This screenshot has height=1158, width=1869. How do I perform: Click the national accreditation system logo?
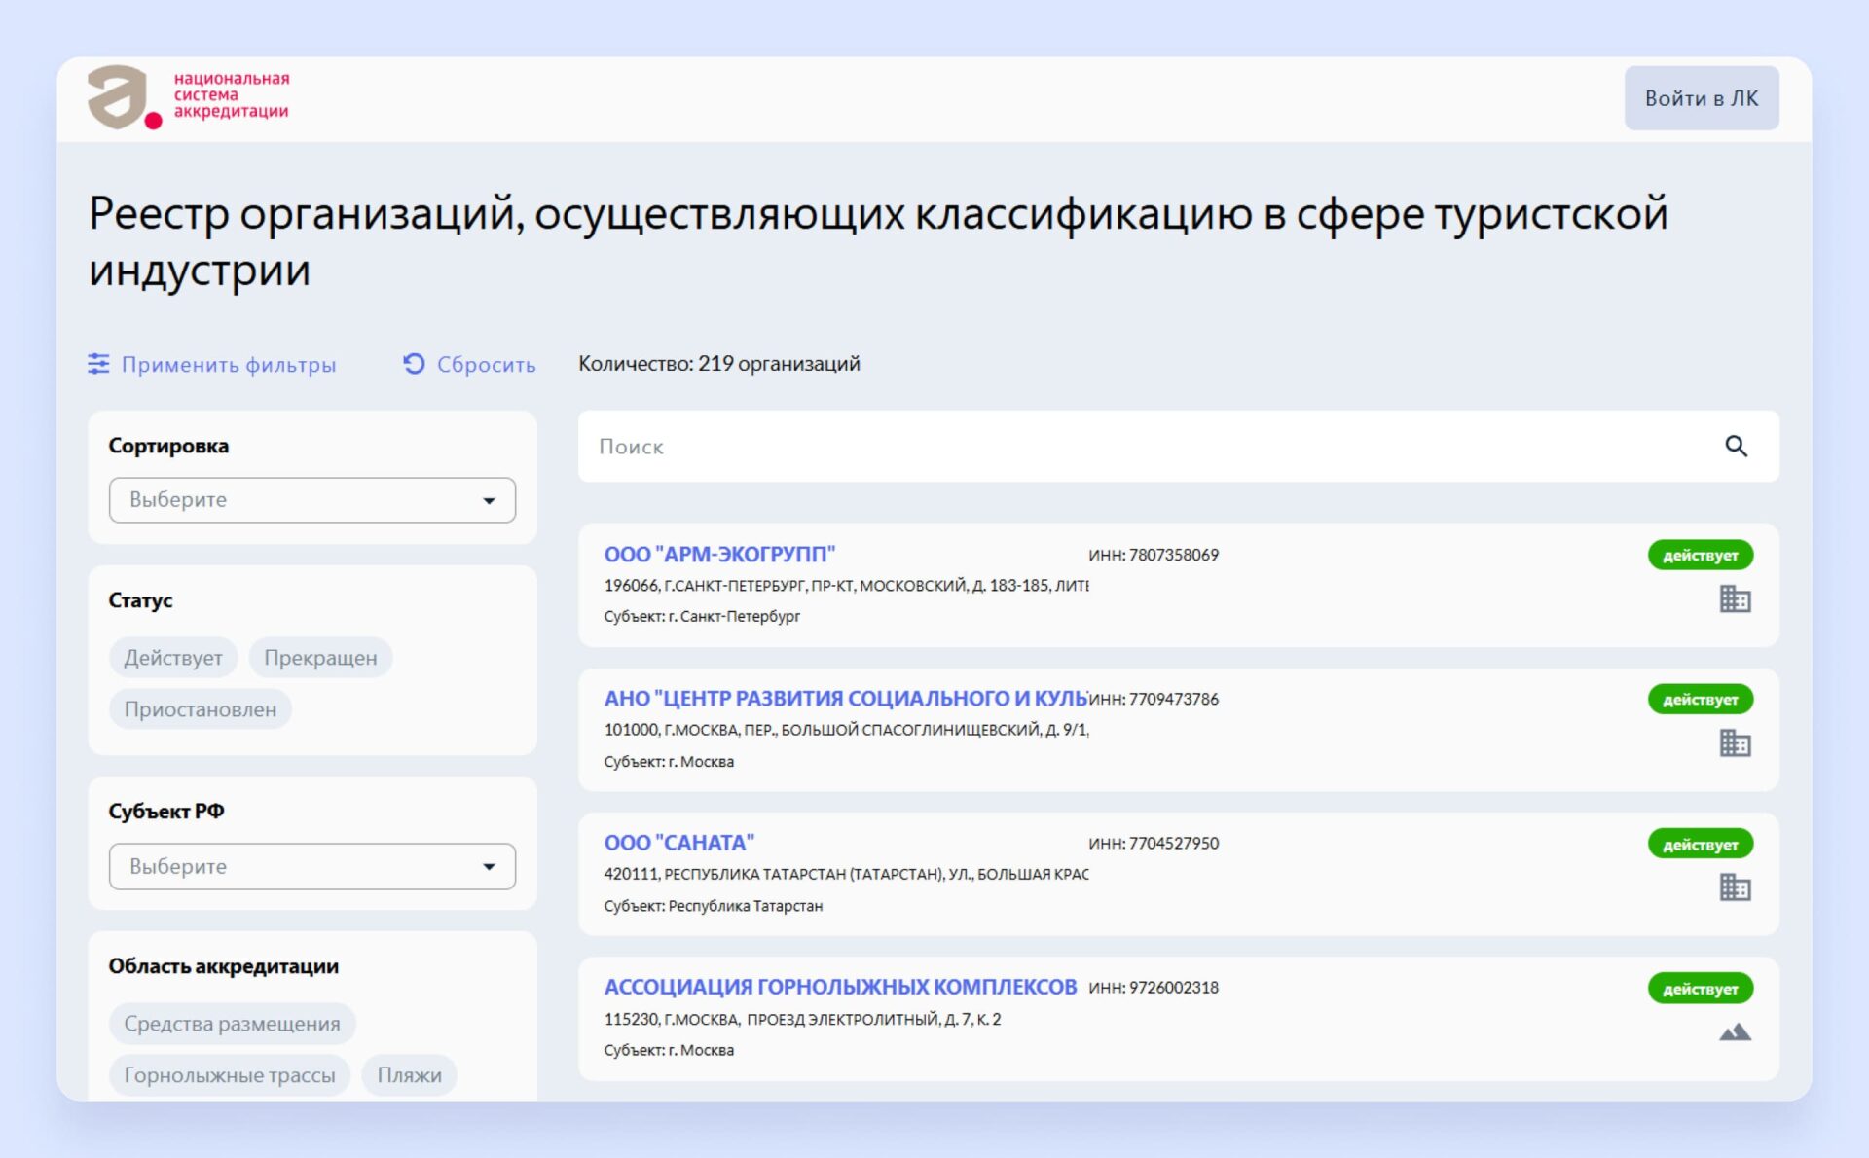click(187, 96)
